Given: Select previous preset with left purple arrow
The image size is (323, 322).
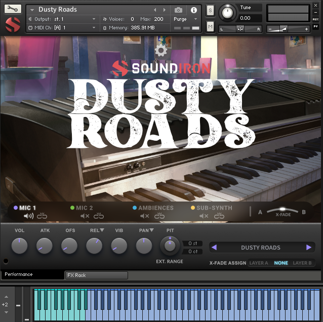Looking at the screenshot, I should (x=214, y=247).
